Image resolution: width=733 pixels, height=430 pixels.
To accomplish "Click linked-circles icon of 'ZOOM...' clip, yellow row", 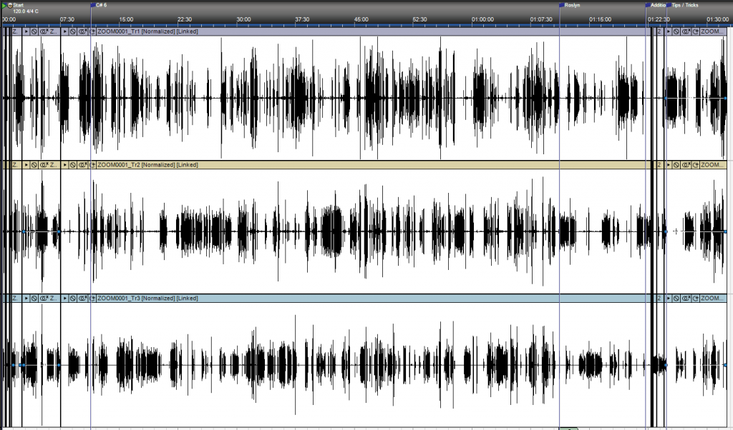I will click(x=686, y=164).
